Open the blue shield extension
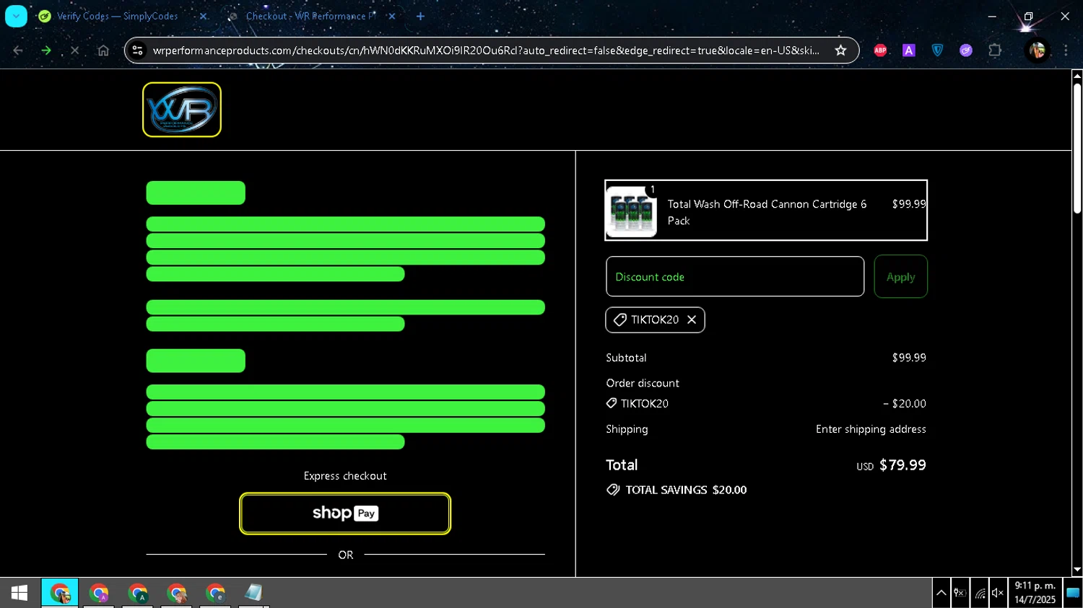1083x608 pixels. coord(937,50)
